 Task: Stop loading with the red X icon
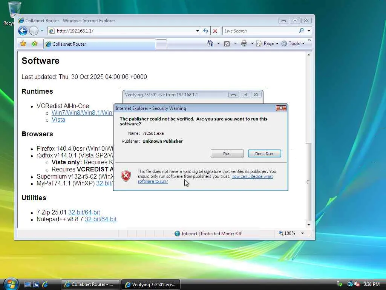click(215, 31)
